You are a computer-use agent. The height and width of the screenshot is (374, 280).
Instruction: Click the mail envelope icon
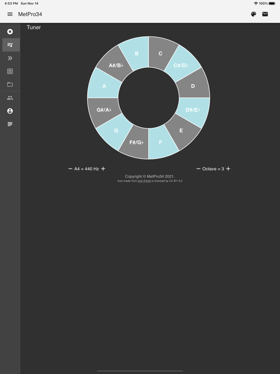pyautogui.click(x=265, y=14)
